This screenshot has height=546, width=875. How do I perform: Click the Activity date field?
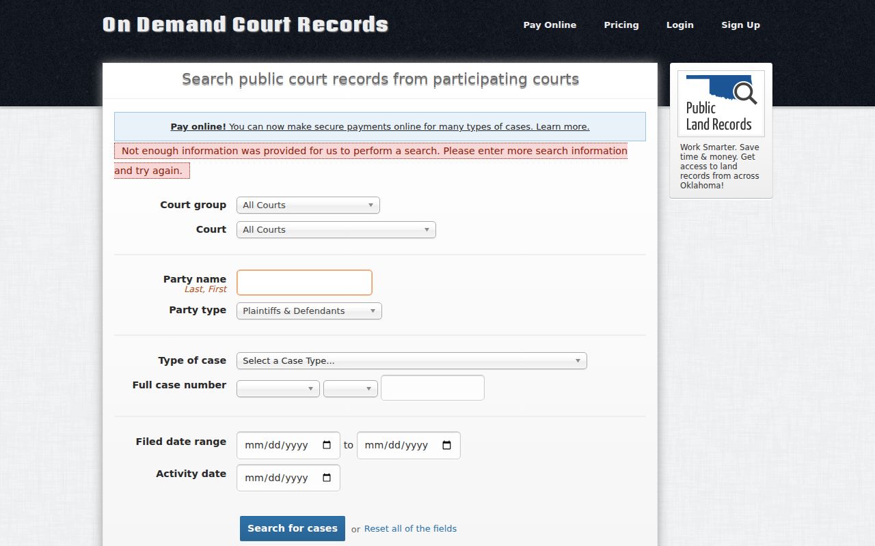[288, 478]
